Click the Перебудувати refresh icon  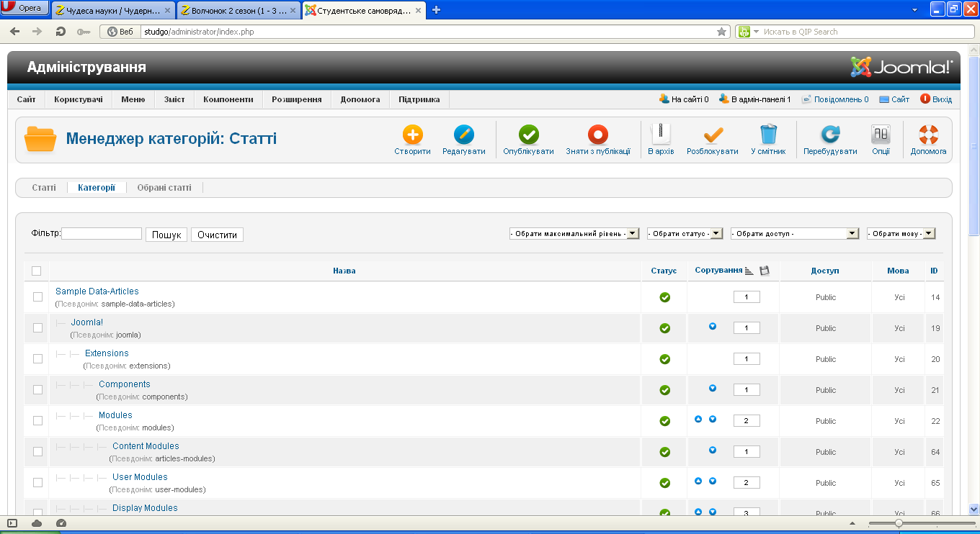pyautogui.click(x=830, y=135)
